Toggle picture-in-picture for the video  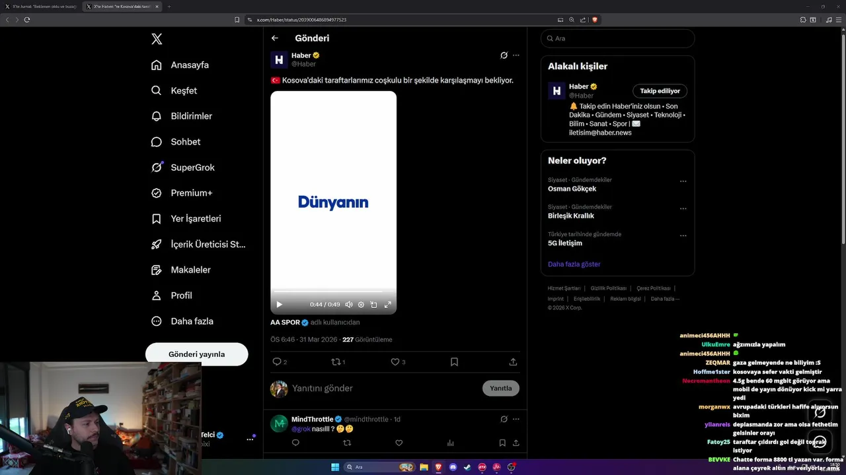373,305
